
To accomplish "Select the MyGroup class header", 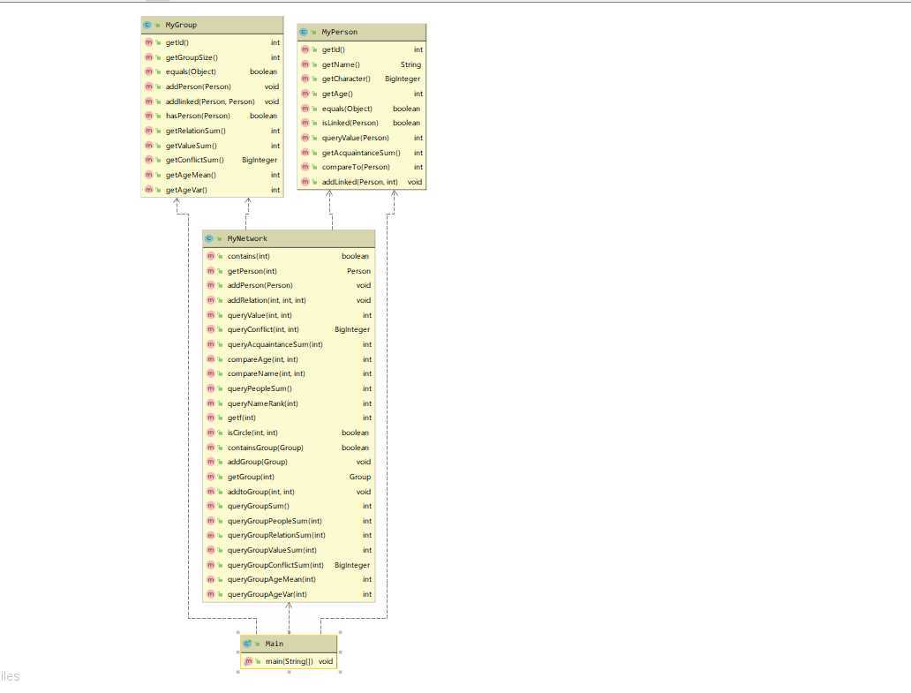I will tap(212, 25).
